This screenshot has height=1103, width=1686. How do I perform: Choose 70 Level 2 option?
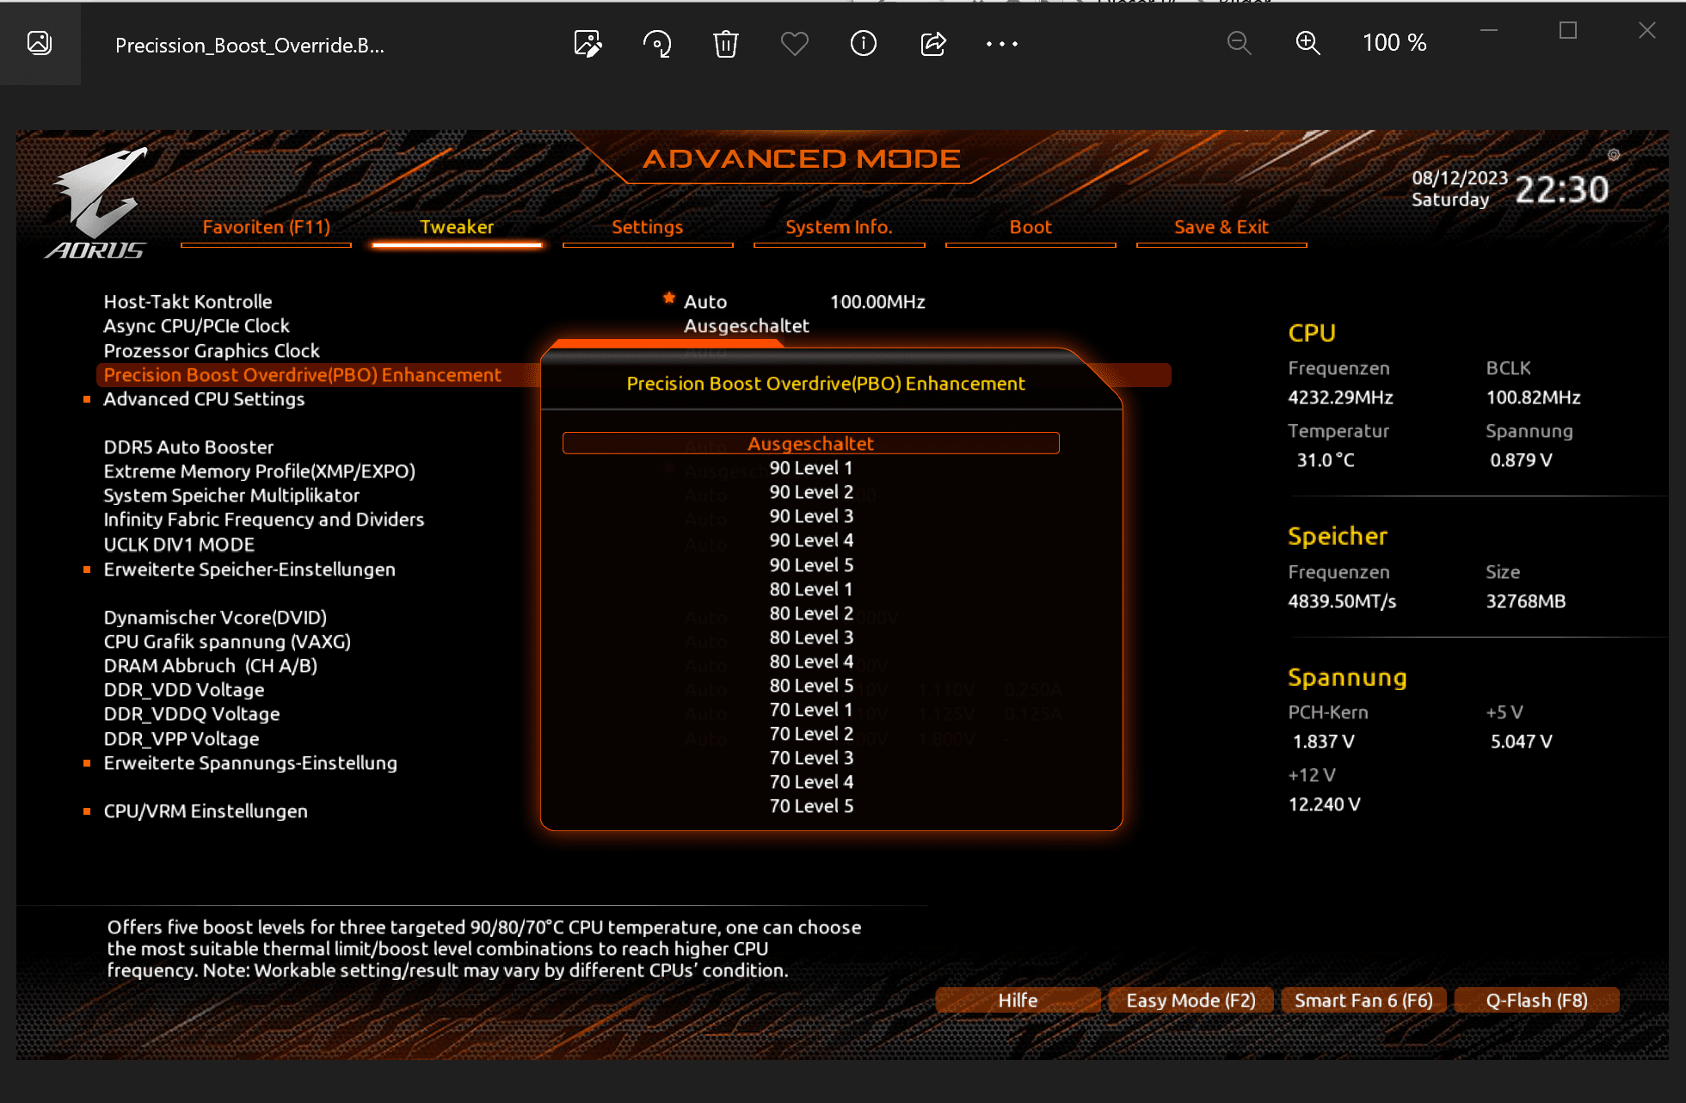811,734
